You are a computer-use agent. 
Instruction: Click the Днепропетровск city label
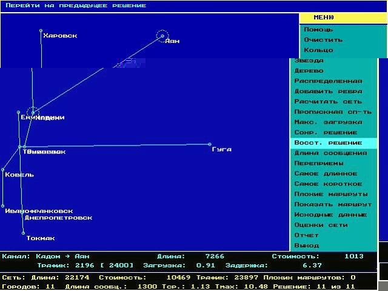click(58, 218)
